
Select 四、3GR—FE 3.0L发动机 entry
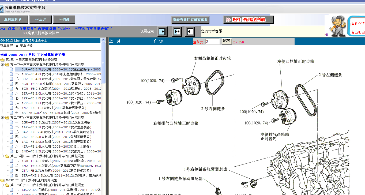(x=58, y=84)
